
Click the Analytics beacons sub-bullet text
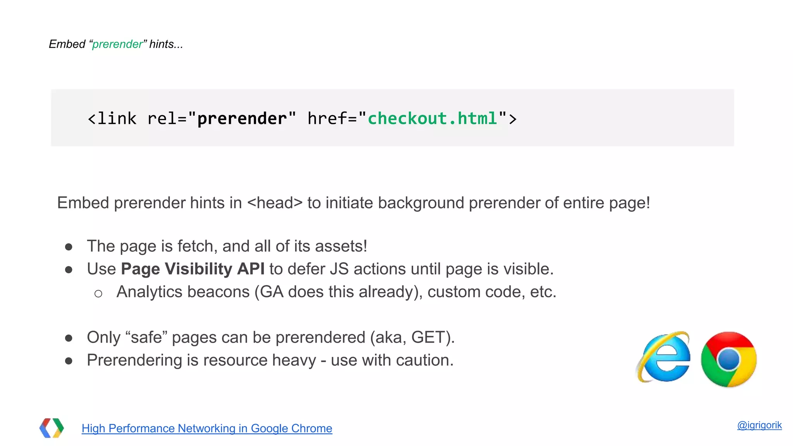[x=336, y=292]
